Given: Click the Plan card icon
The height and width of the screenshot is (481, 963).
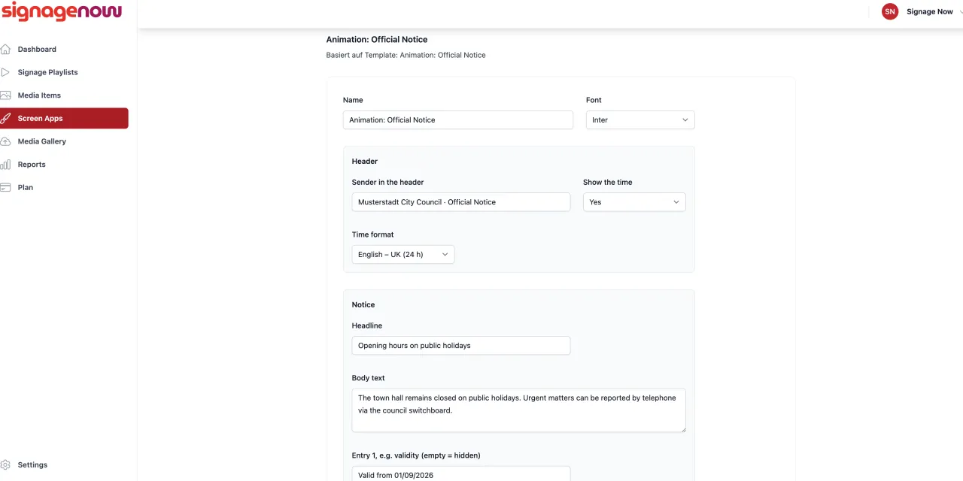Looking at the screenshot, I should pyautogui.click(x=5, y=187).
